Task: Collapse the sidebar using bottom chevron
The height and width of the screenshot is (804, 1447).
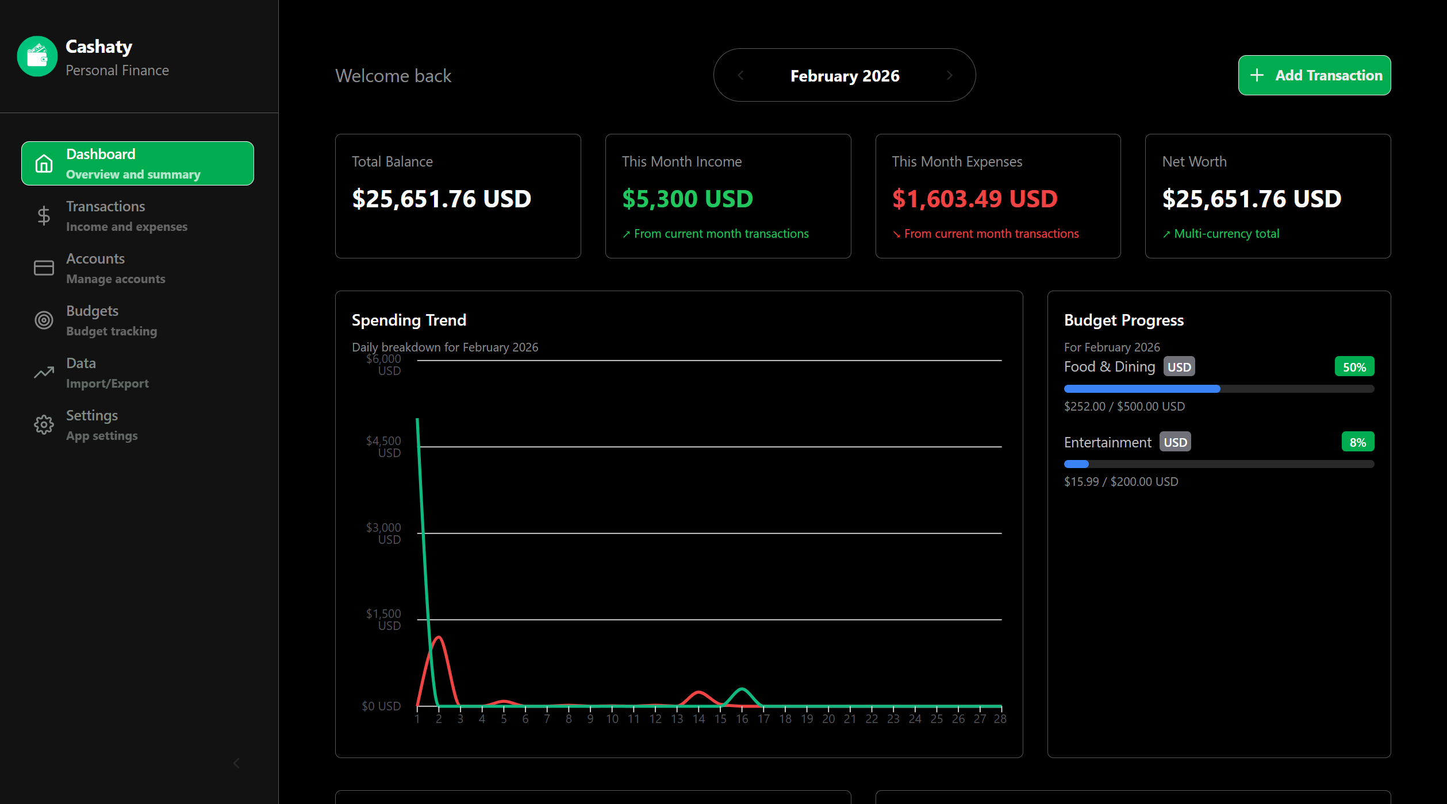Action: coord(236,763)
